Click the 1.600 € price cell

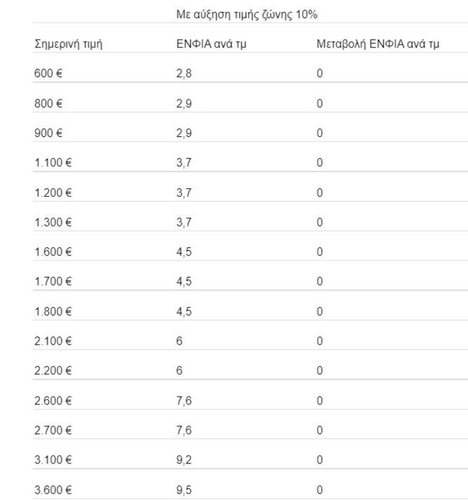[x=53, y=252]
